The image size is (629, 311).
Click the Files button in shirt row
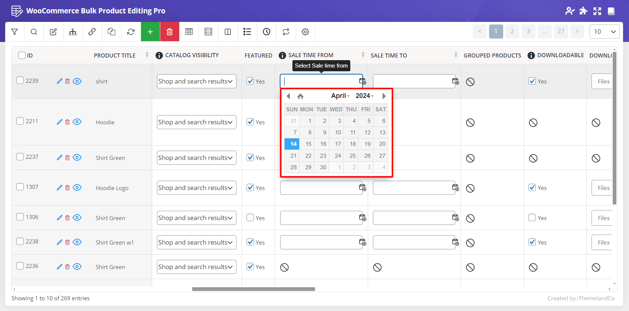coord(603,82)
